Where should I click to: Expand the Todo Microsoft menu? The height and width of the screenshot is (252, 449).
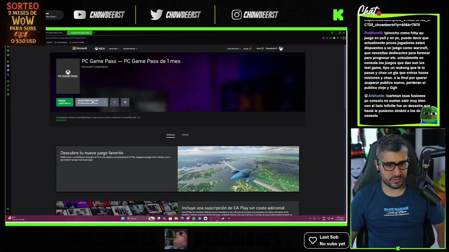[233, 49]
